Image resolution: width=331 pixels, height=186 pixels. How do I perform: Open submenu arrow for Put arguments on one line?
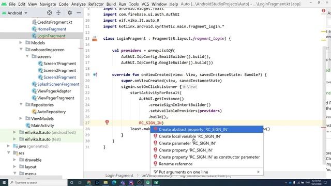click(x=259, y=172)
